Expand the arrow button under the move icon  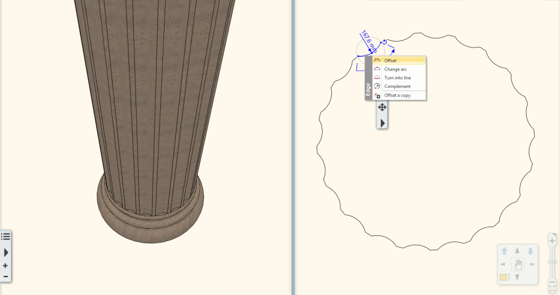(382, 123)
